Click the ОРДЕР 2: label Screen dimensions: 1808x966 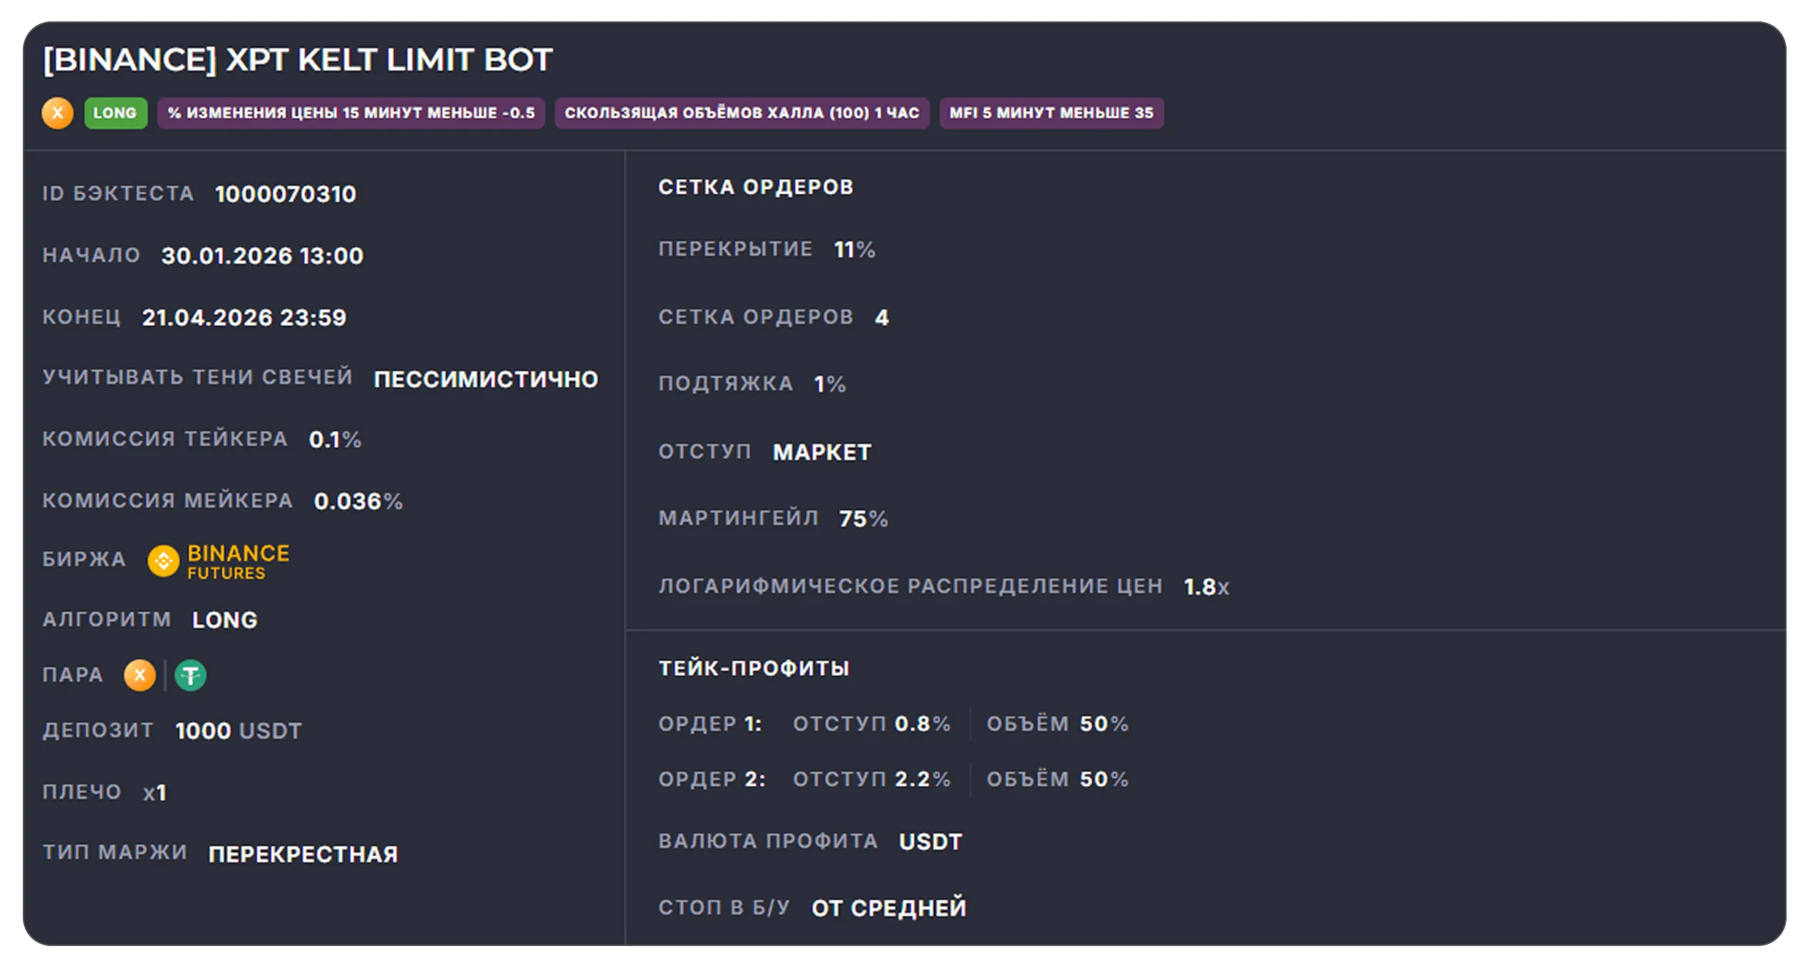(x=712, y=779)
